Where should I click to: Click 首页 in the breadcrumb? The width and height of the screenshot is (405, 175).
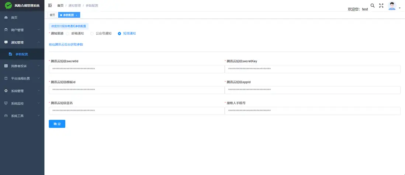tap(60, 6)
